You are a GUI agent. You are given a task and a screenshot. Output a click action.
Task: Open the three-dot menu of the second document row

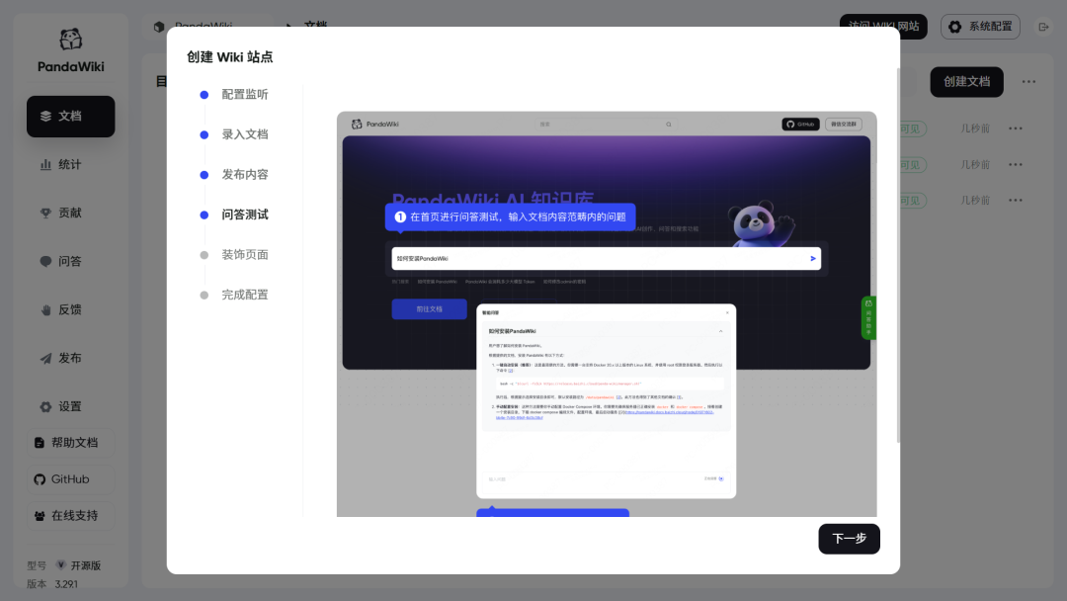[1016, 165]
